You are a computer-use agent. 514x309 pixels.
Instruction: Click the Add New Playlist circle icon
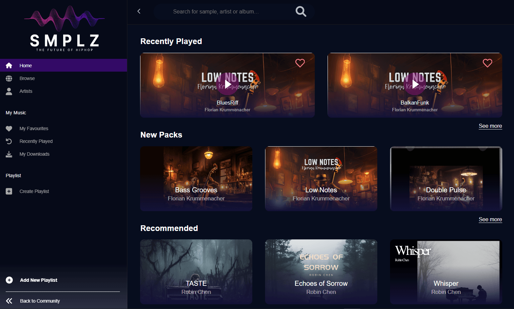(9, 280)
